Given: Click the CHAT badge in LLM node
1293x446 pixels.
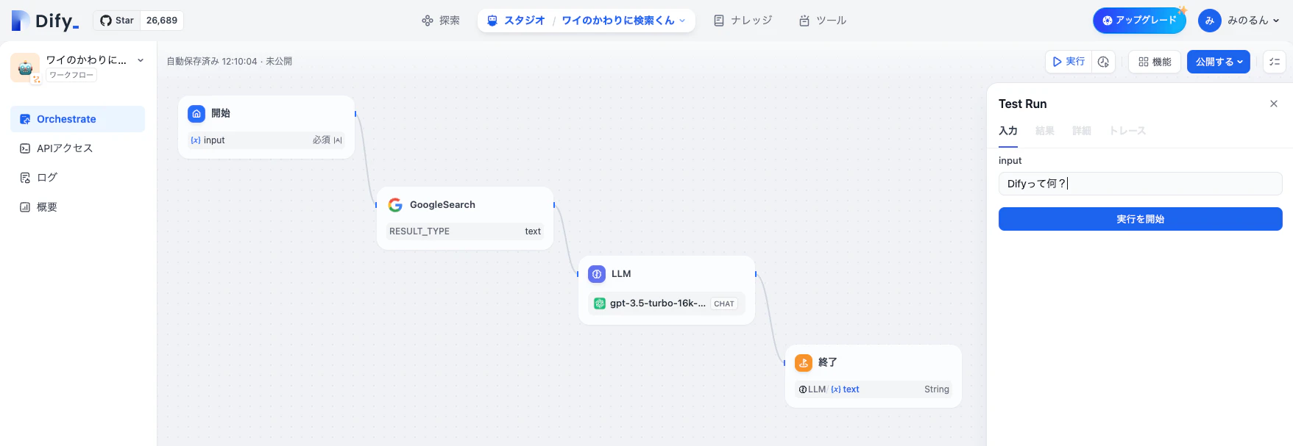Looking at the screenshot, I should (x=724, y=303).
